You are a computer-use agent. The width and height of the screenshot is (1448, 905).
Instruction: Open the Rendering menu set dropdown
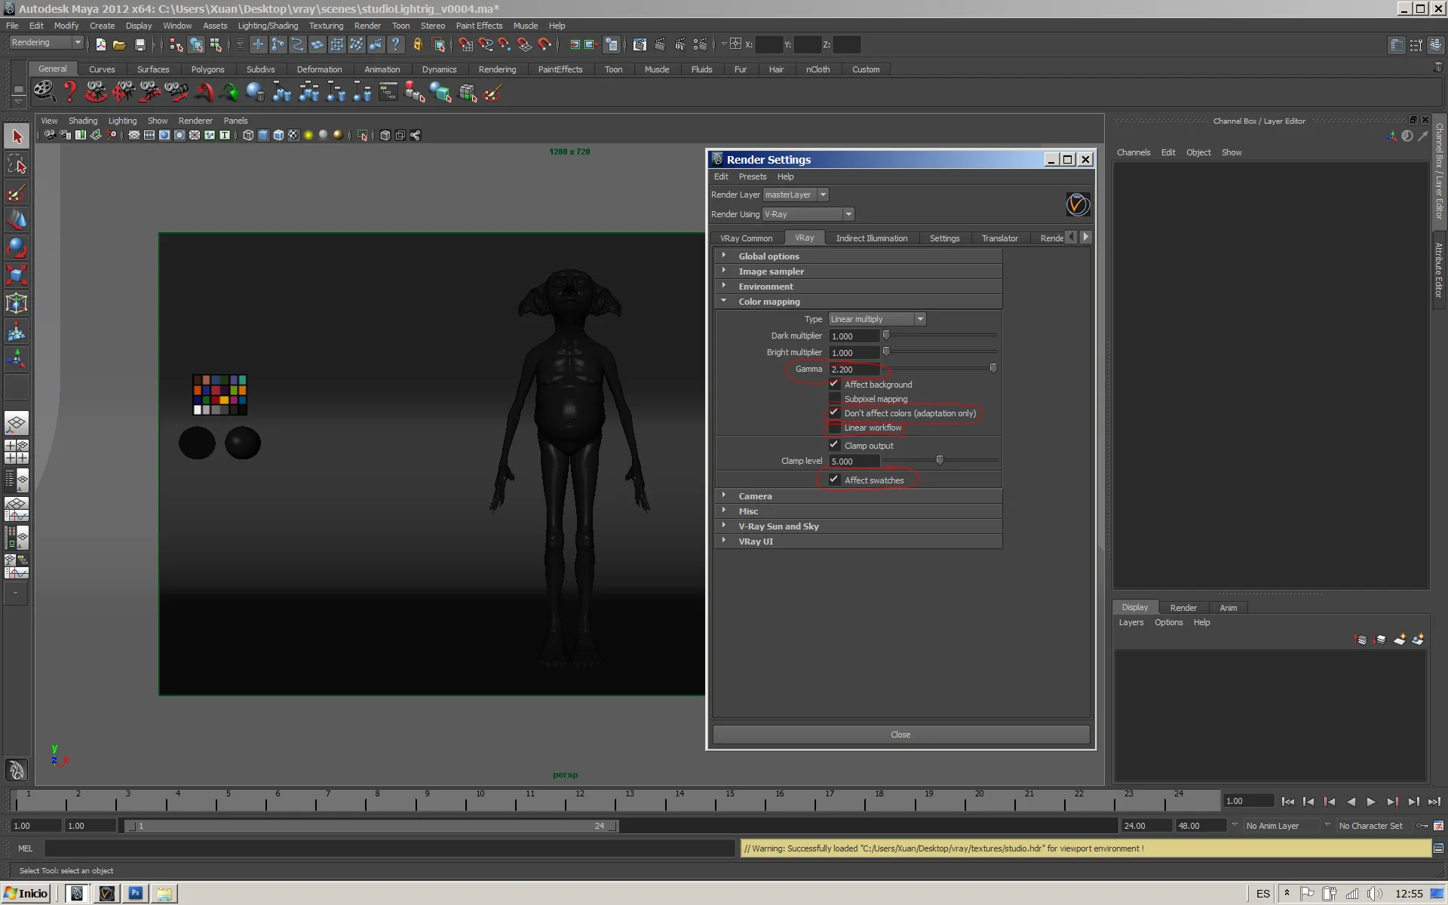[46, 43]
